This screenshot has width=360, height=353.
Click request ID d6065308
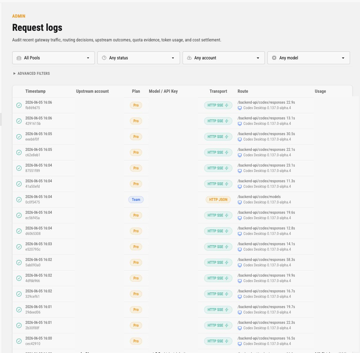tap(33, 234)
